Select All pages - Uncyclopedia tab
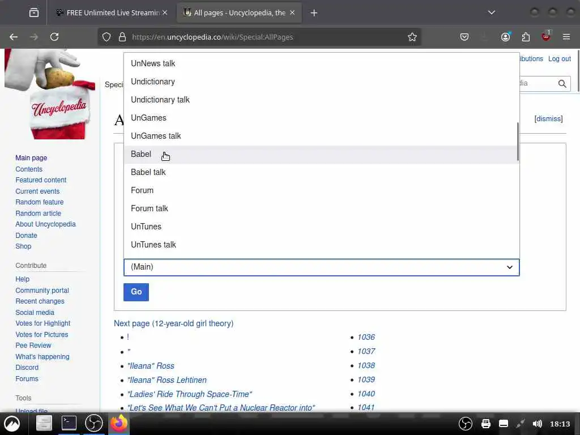Viewport: 580px width, 435px height. point(240,13)
